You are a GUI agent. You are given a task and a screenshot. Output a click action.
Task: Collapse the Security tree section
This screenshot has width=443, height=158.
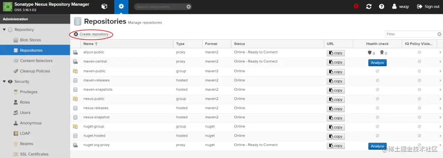[4, 81]
